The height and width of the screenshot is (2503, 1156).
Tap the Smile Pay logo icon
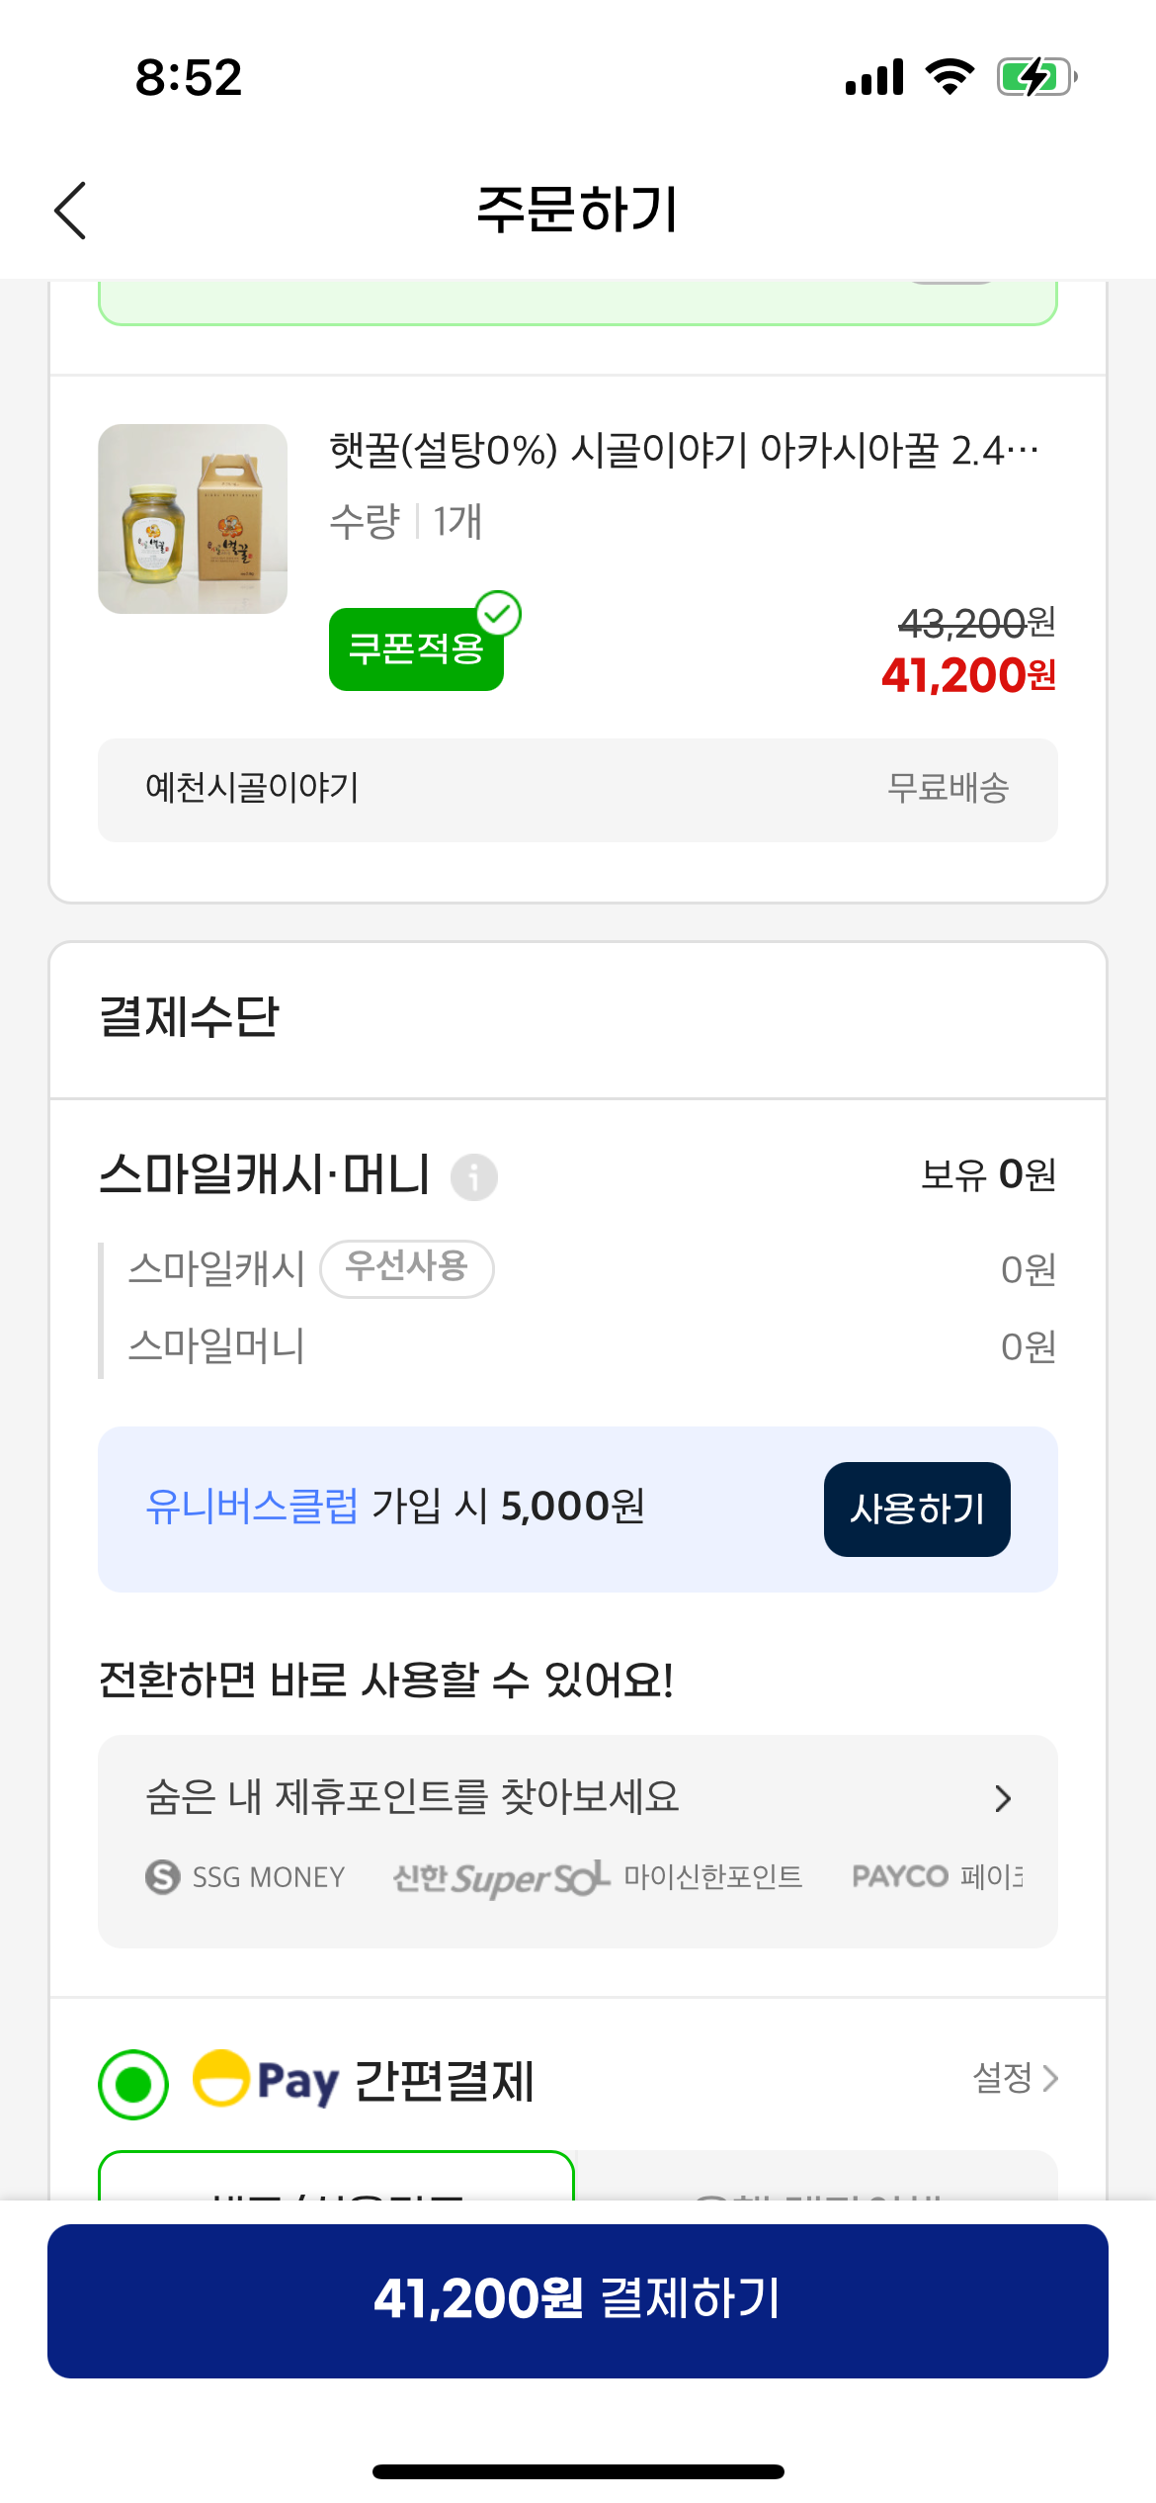(221, 2078)
